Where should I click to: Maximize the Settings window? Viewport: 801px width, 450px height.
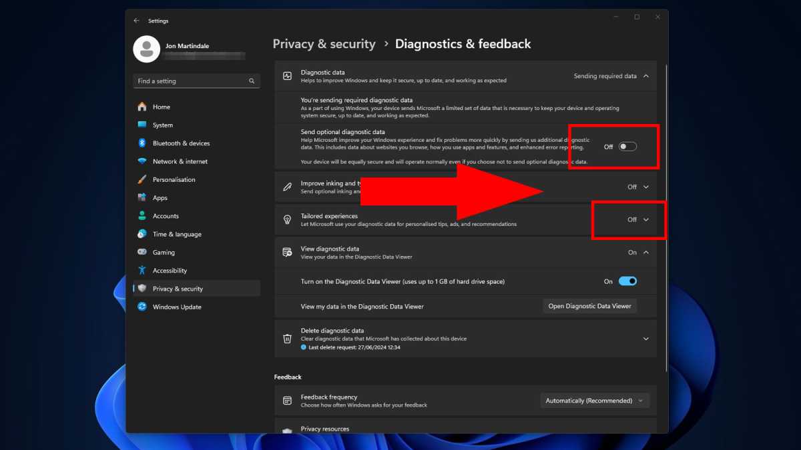point(637,17)
